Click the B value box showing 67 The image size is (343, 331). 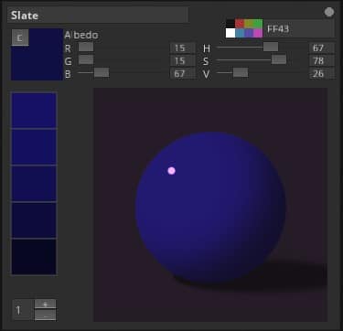(182, 74)
